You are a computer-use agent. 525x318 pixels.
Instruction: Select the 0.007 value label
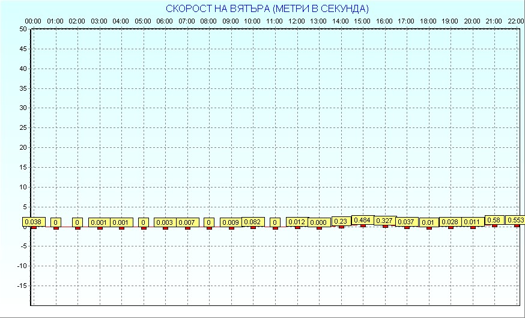[187, 222]
